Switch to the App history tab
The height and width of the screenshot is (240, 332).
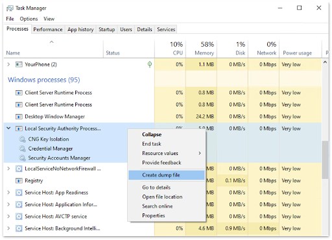tap(80, 29)
